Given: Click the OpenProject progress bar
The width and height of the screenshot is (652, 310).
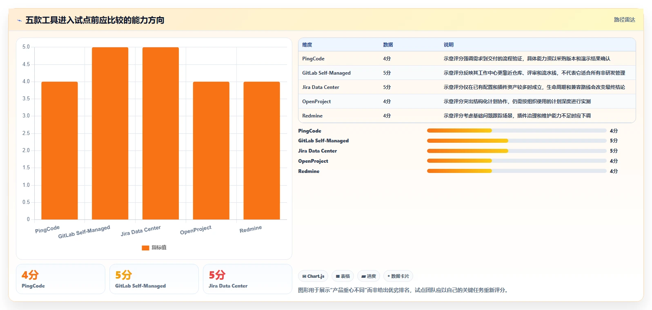Looking at the screenshot, I should tap(516, 161).
